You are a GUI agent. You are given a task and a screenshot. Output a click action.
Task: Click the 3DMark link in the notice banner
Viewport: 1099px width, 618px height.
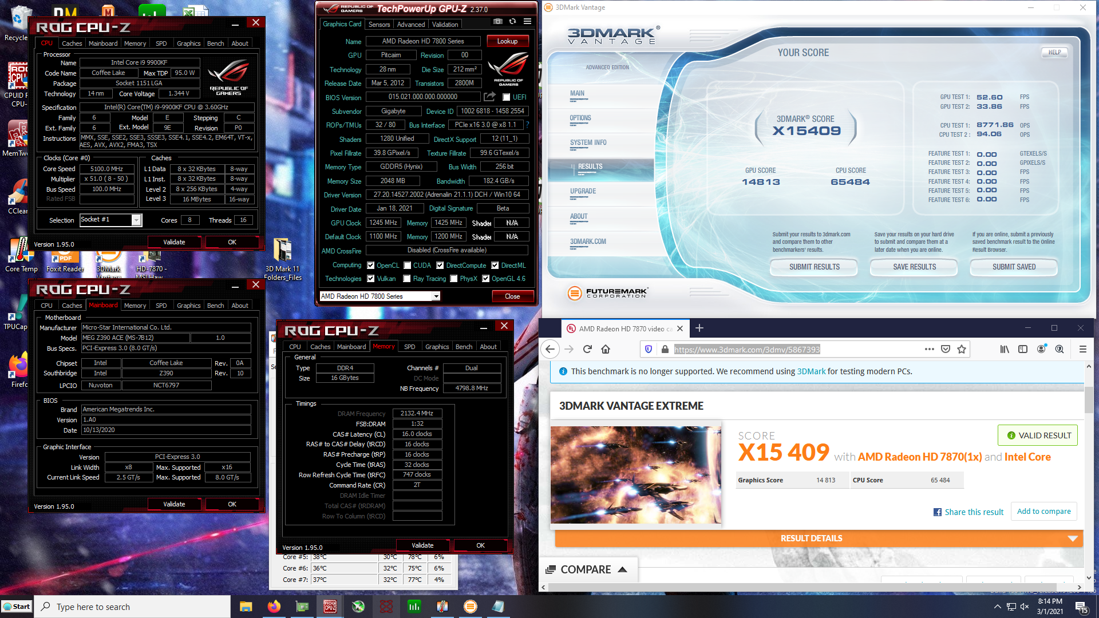click(811, 371)
